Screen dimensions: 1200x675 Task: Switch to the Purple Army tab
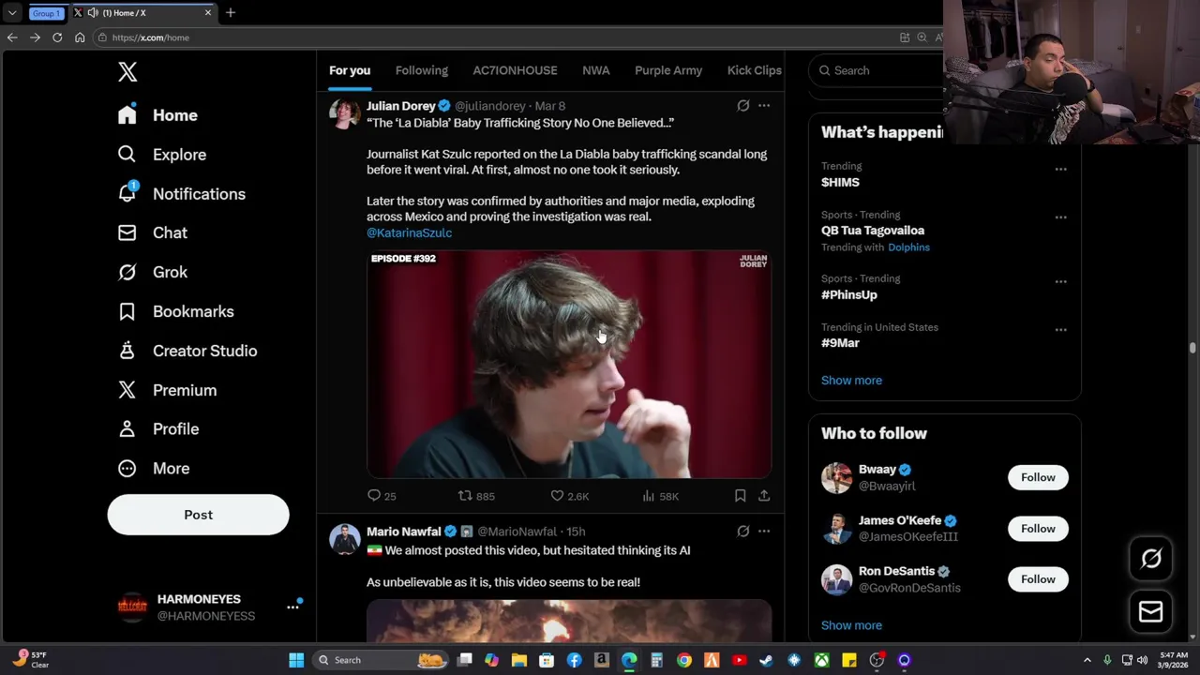pyautogui.click(x=668, y=70)
